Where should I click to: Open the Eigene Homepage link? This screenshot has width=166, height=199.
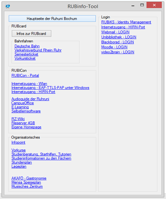pos(27,127)
